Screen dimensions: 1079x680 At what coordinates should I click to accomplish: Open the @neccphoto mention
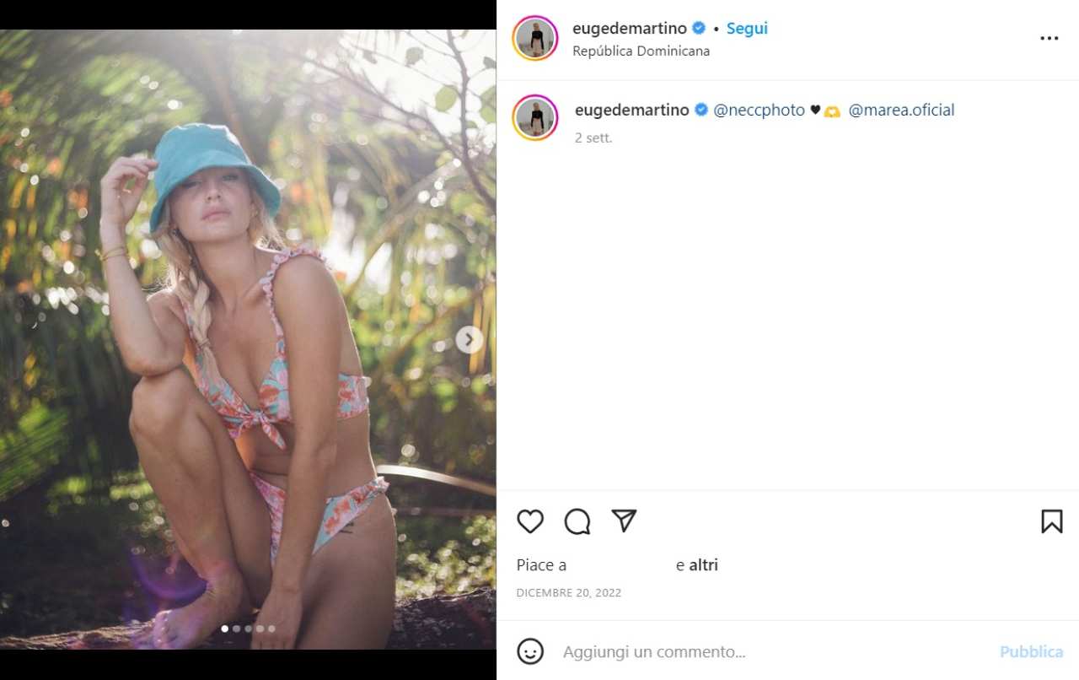(759, 111)
